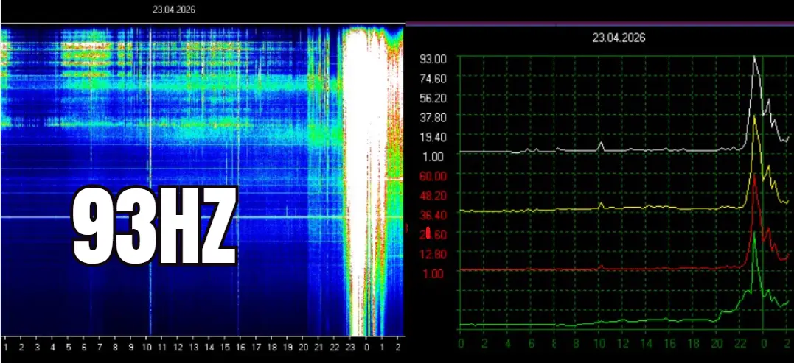The image size is (794, 363).
Task: Click the small red marker on the y-axis
Action: [x=428, y=233]
